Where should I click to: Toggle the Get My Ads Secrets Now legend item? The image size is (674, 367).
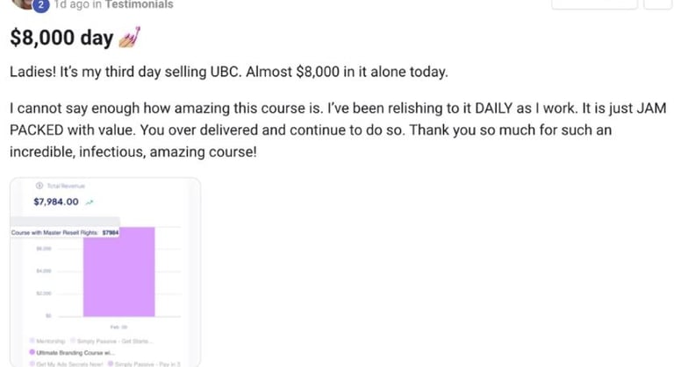click(x=67, y=363)
